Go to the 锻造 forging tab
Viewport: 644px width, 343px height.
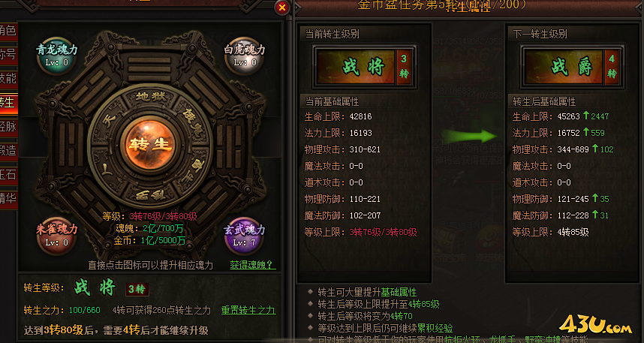click(8, 151)
